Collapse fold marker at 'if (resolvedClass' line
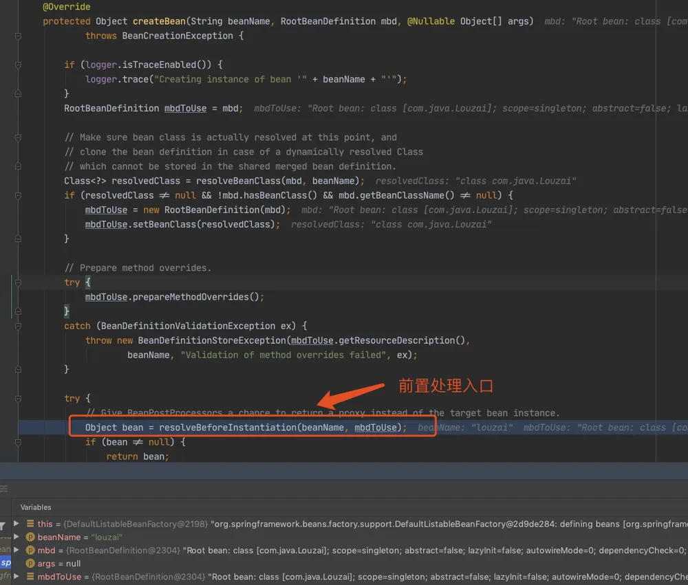This screenshot has height=585, width=688. pos(18,196)
